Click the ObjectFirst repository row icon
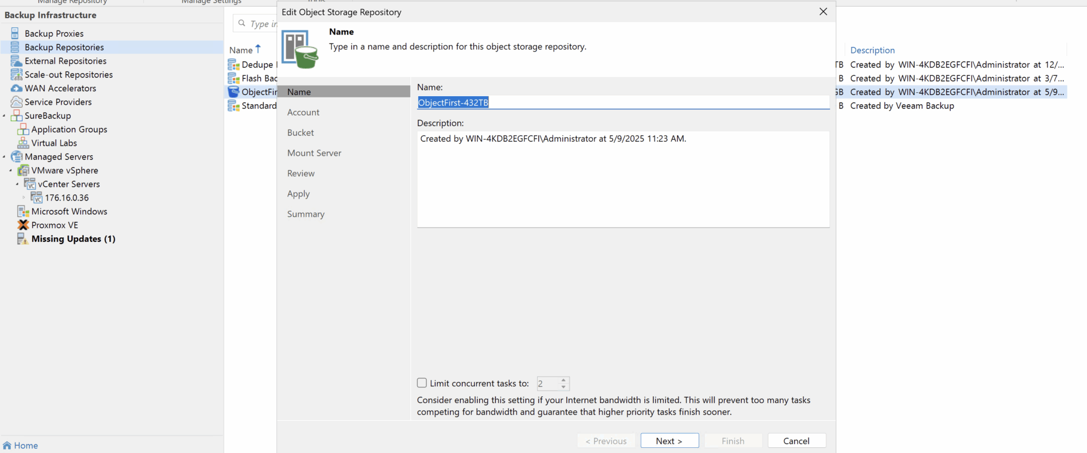Screen dimensions: 1087x453 coord(234,92)
